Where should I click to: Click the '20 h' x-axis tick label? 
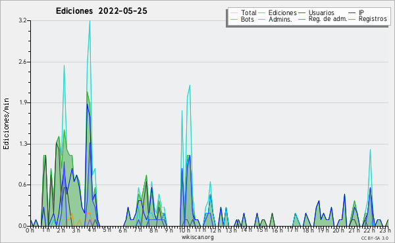[x=338, y=231]
